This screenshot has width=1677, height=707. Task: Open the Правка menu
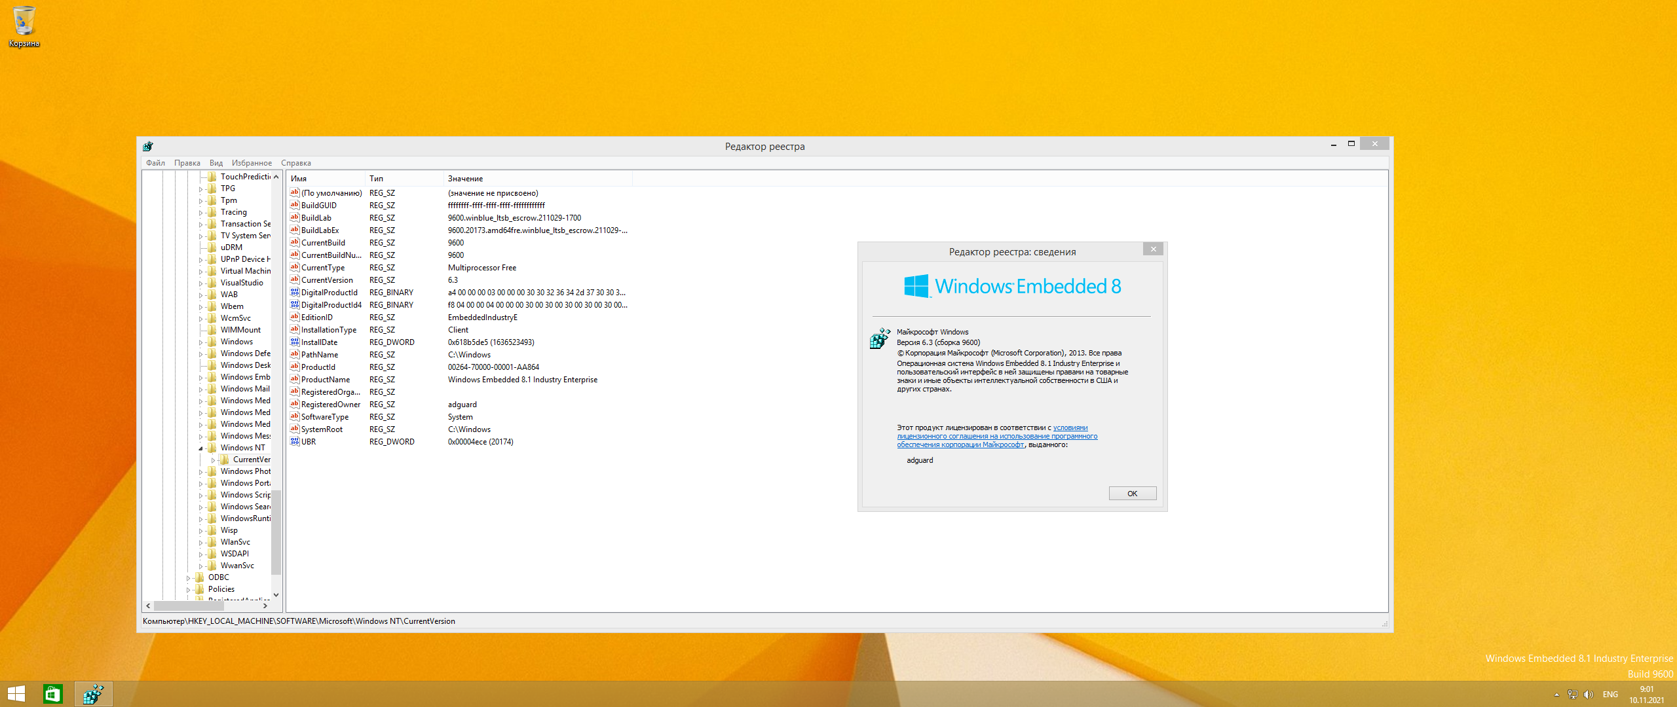187,163
